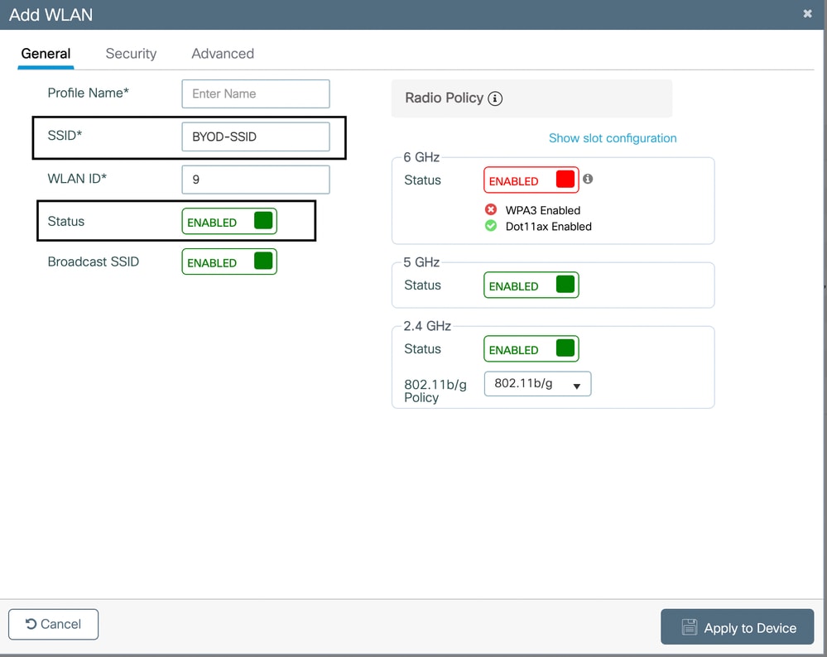827x657 pixels.
Task: Turn off Broadcast SSID
Action: (x=229, y=261)
